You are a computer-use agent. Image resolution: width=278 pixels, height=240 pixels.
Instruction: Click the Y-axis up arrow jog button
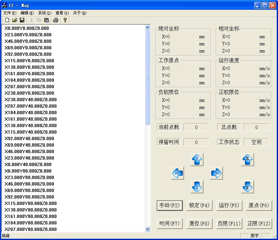click(197, 159)
